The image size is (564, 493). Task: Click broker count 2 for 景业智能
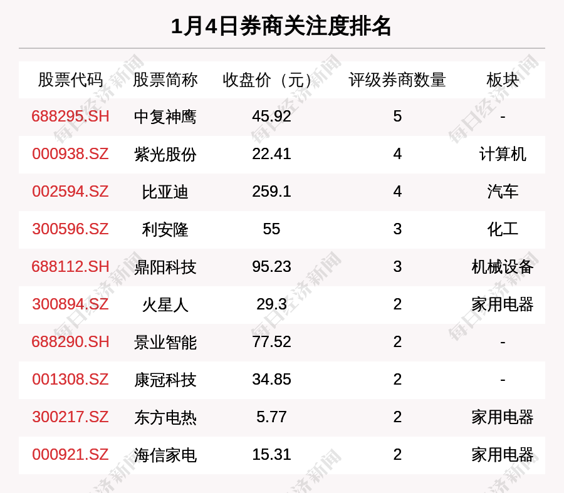click(397, 341)
